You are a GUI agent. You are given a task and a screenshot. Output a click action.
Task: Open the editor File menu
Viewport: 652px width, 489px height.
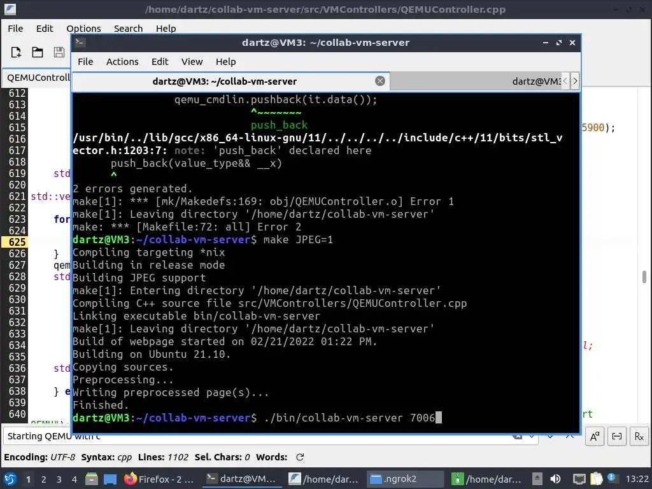[x=15, y=29]
